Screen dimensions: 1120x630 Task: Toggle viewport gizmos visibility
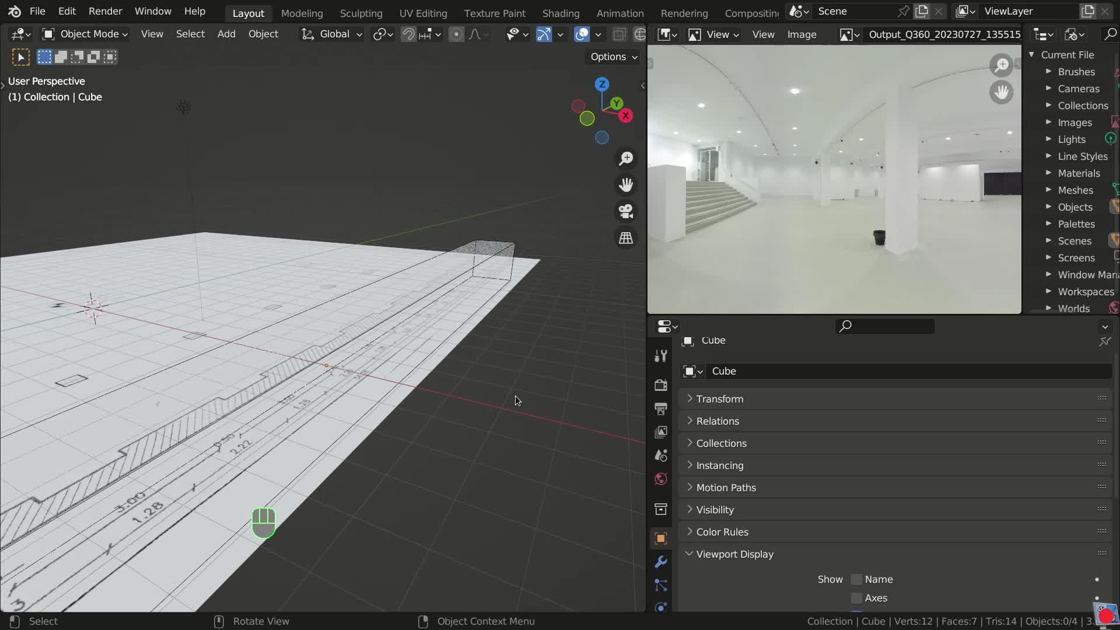coord(544,34)
